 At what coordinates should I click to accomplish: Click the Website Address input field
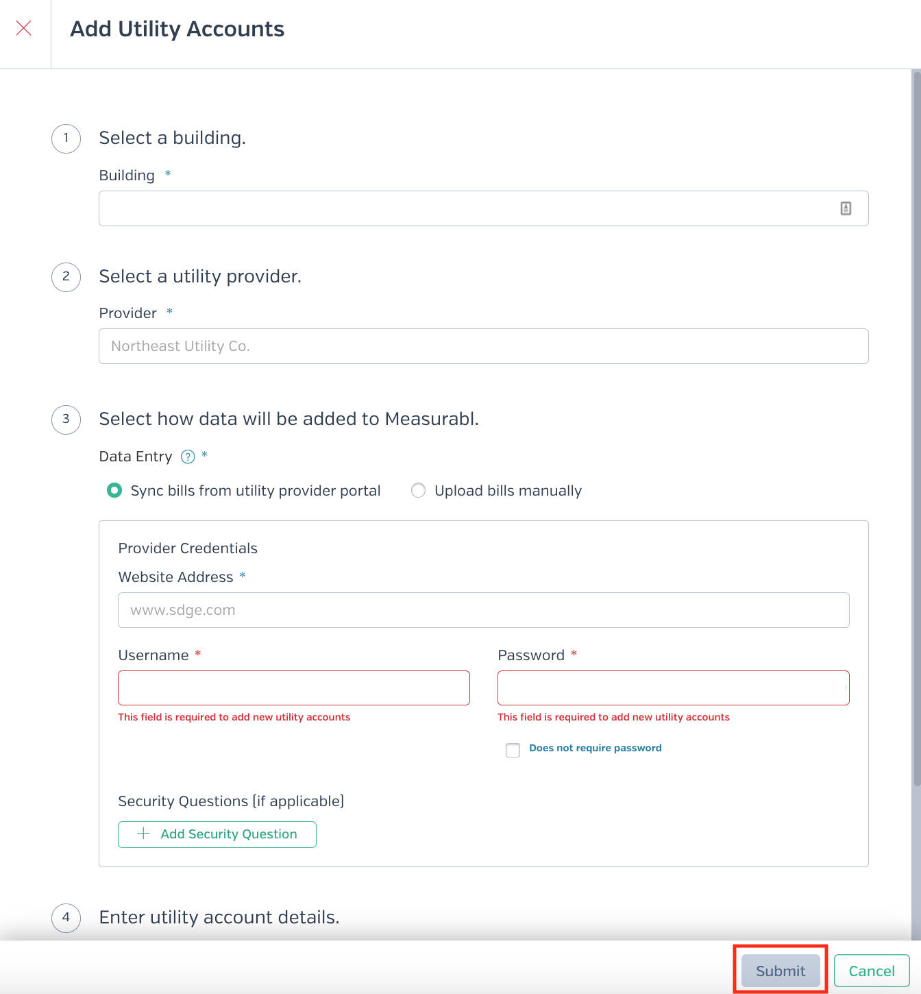tap(483, 610)
